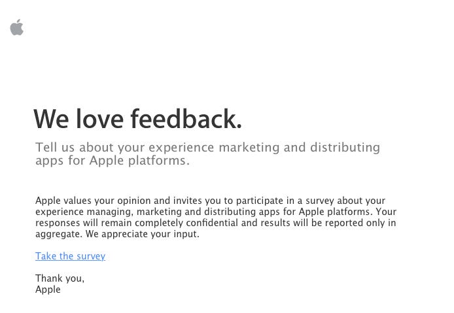Image resolution: width=454 pixels, height=313 pixels.
Task: Click the word love in the heading
Action: point(99,120)
